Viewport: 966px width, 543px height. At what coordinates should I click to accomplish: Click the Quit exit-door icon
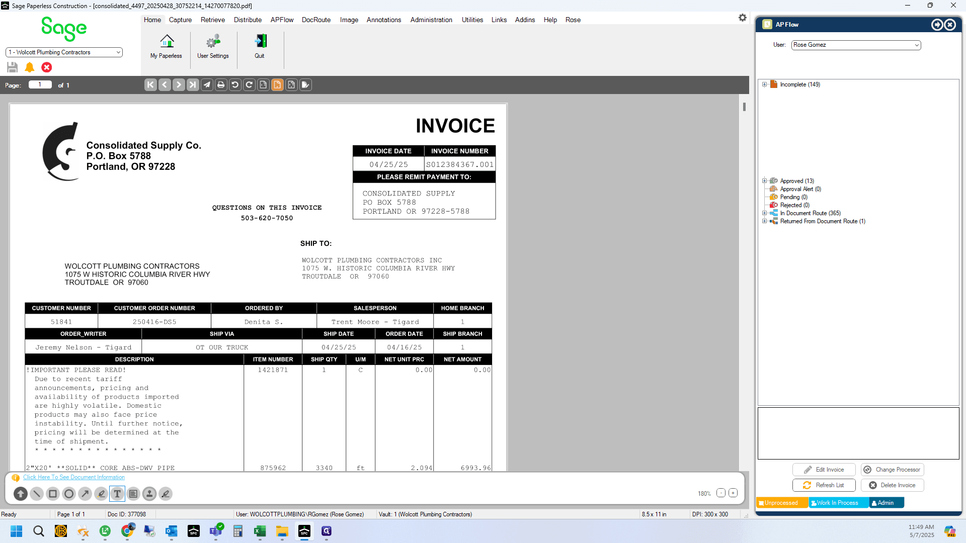[260, 41]
